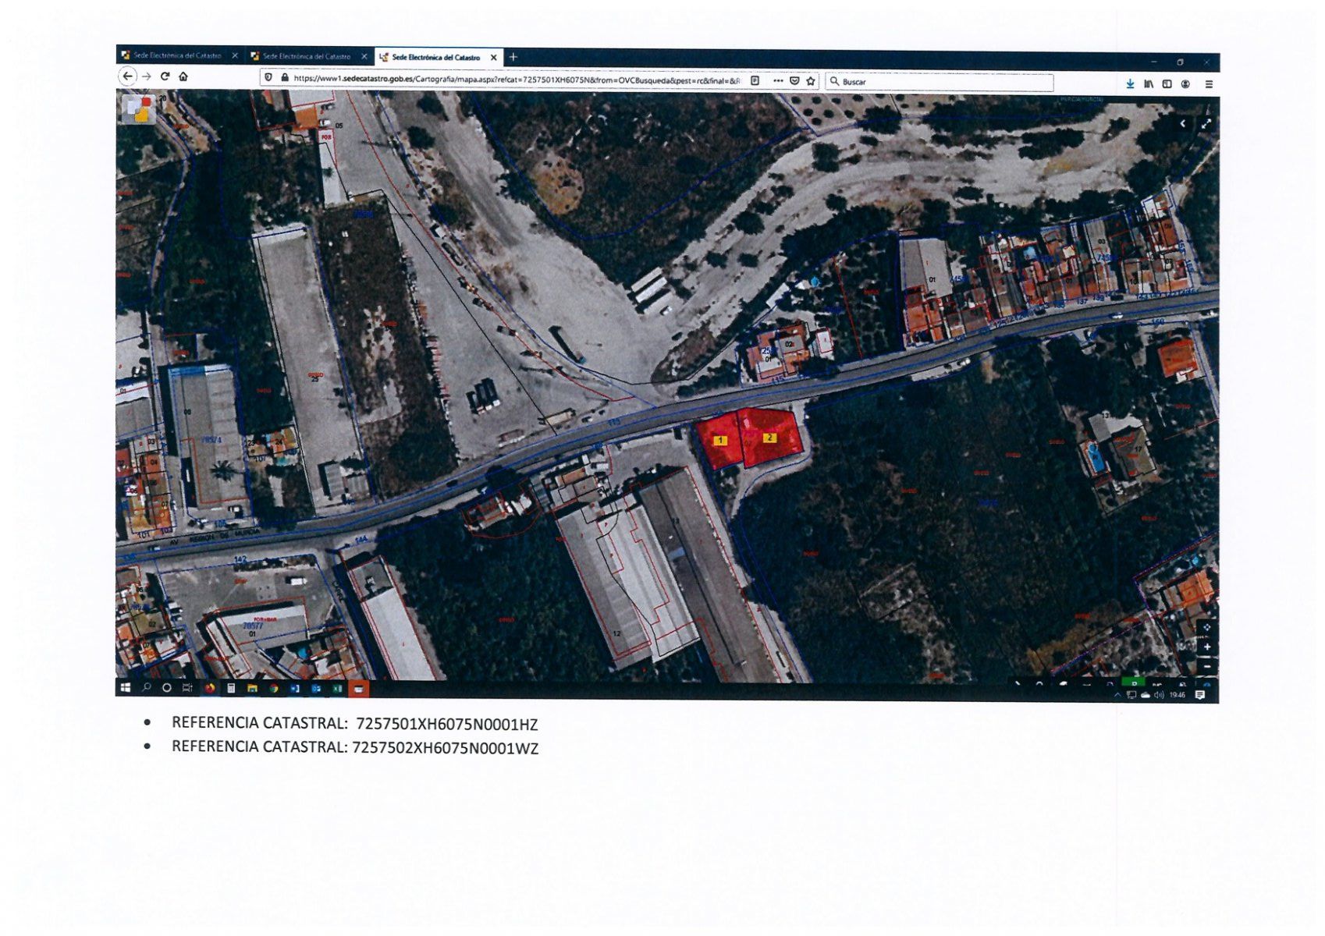Open a new browser tab
Image resolution: width=1325 pixels, height=936 pixels.
513,57
